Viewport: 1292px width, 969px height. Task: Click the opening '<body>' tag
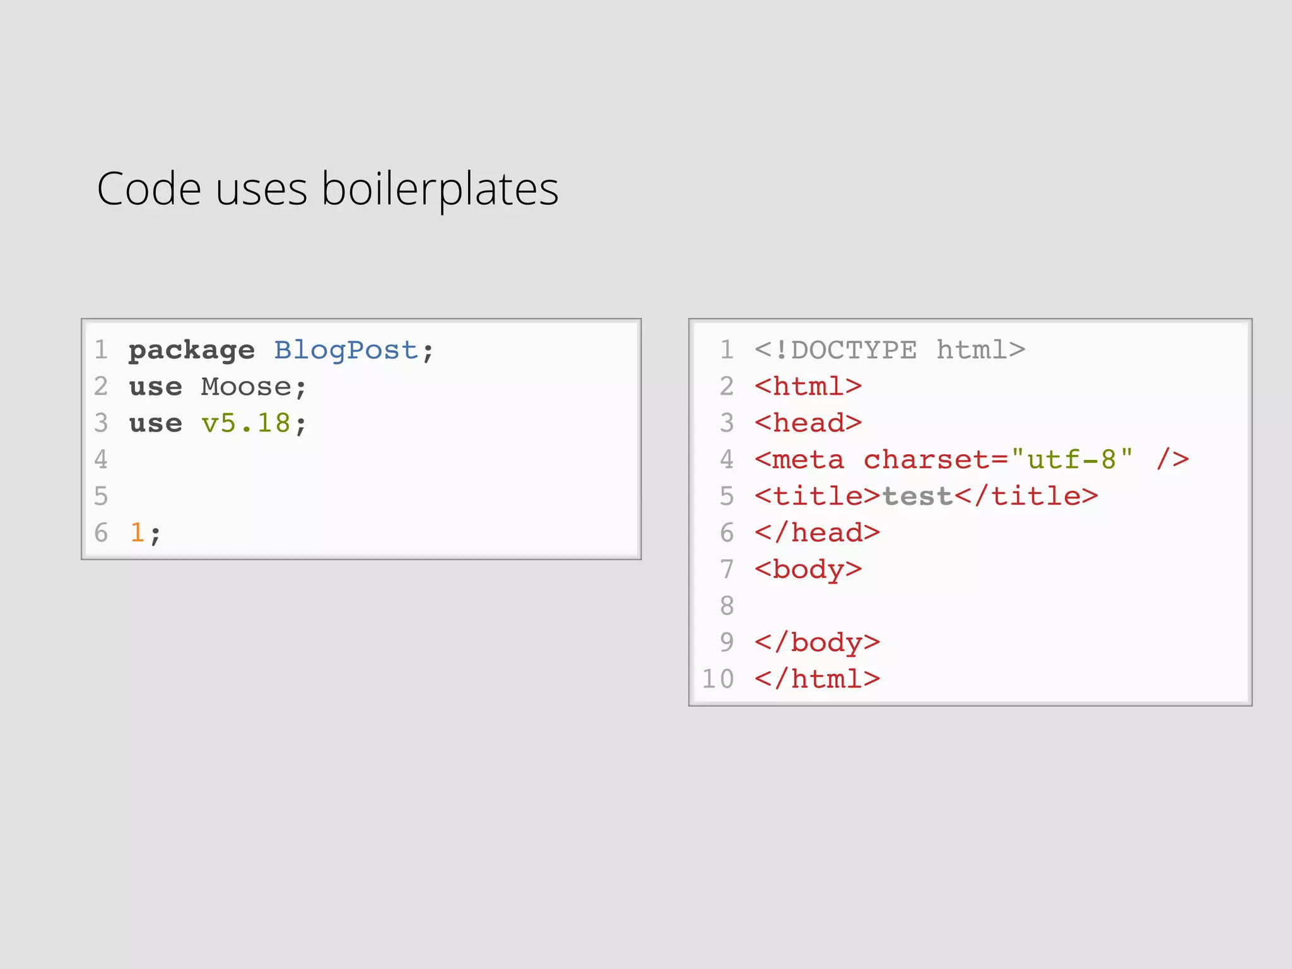point(808,570)
